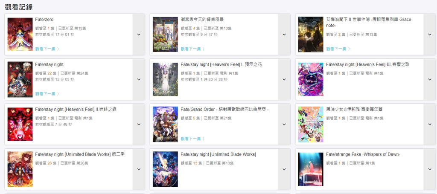
Task: Expand the 艾梅洛閣下 II 世事件簿 card dropdown arrow
Action: (x=430, y=35)
